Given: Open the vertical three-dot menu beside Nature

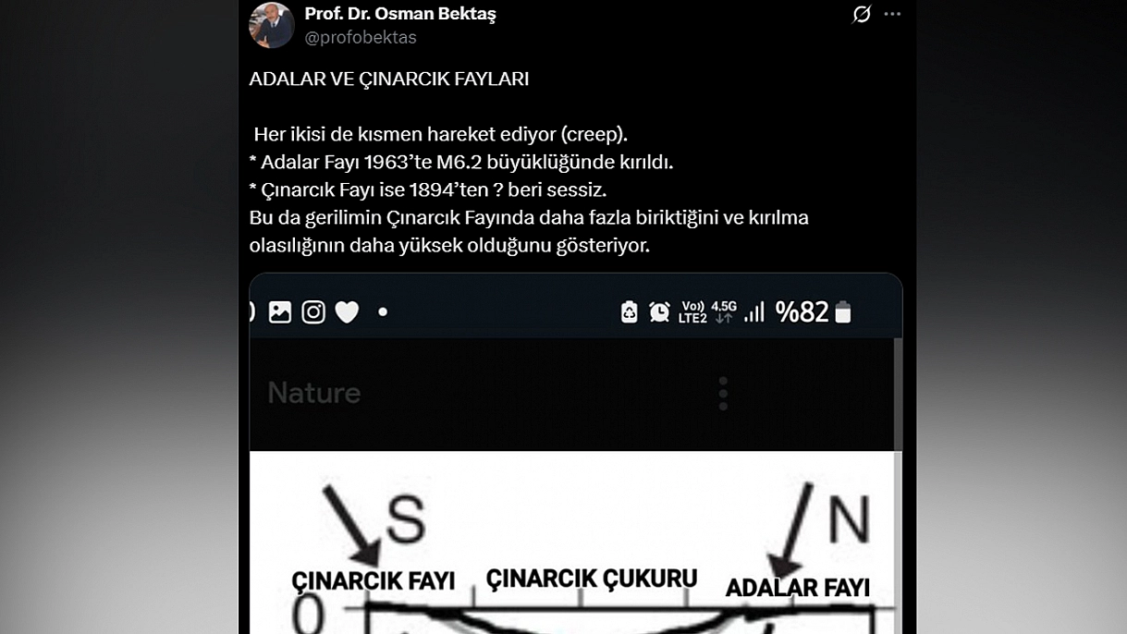Looking at the screenshot, I should [x=723, y=394].
